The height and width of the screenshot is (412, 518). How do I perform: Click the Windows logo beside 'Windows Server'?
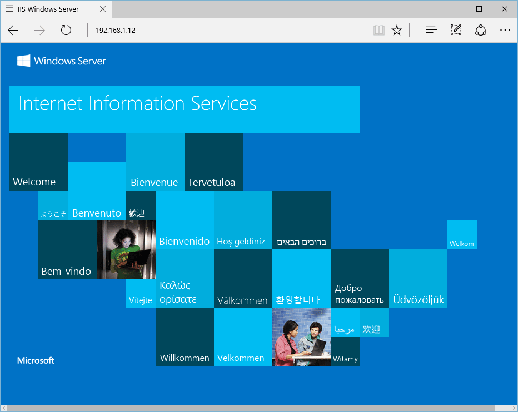pos(24,61)
